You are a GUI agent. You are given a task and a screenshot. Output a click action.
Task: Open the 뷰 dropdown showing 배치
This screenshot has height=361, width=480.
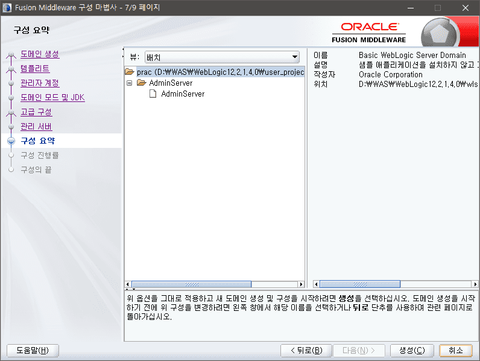pyautogui.click(x=222, y=57)
